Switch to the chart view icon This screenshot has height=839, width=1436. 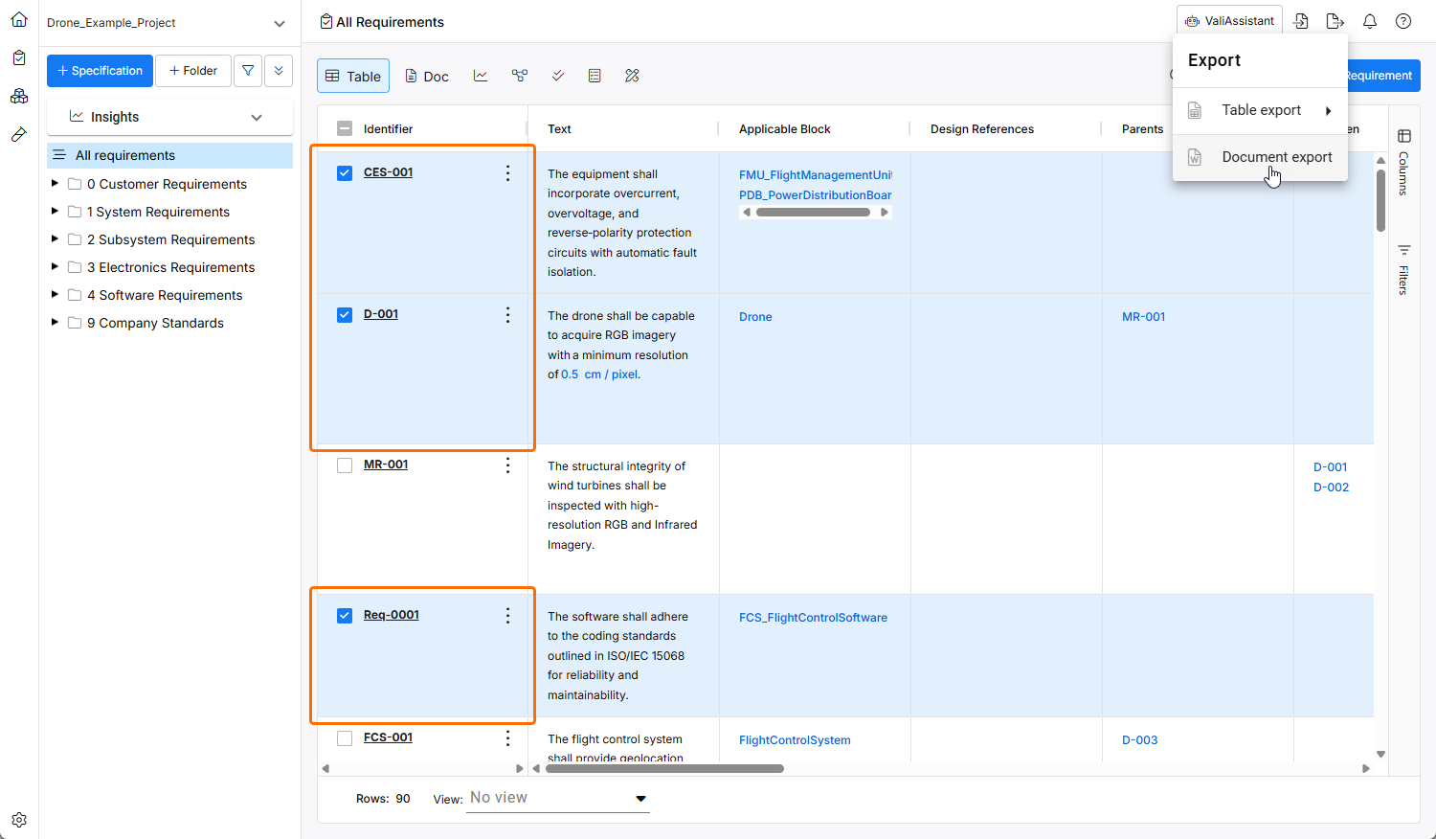pyautogui.click(x=481, y=76)
